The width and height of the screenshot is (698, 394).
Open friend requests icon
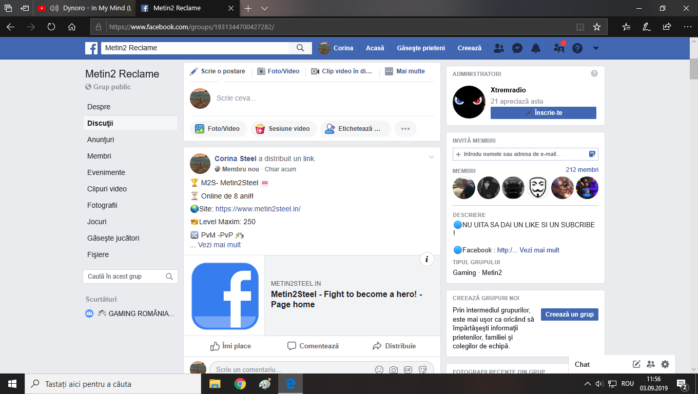coord(498,48)
